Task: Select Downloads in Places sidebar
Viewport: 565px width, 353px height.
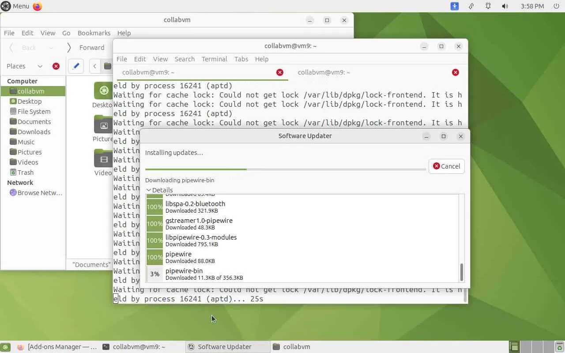Action: [x=33, y=132]
